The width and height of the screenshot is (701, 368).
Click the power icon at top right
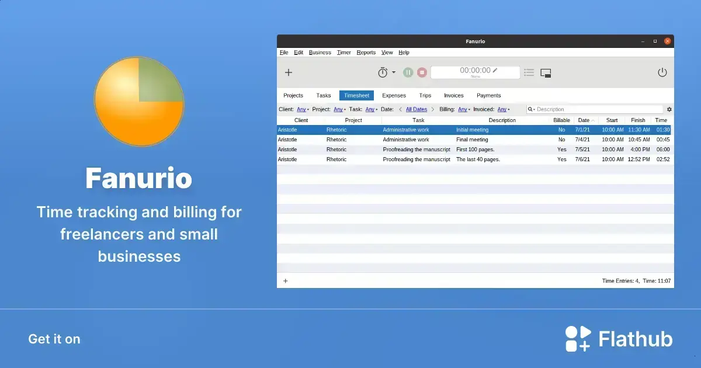click(x=662, y=72)
